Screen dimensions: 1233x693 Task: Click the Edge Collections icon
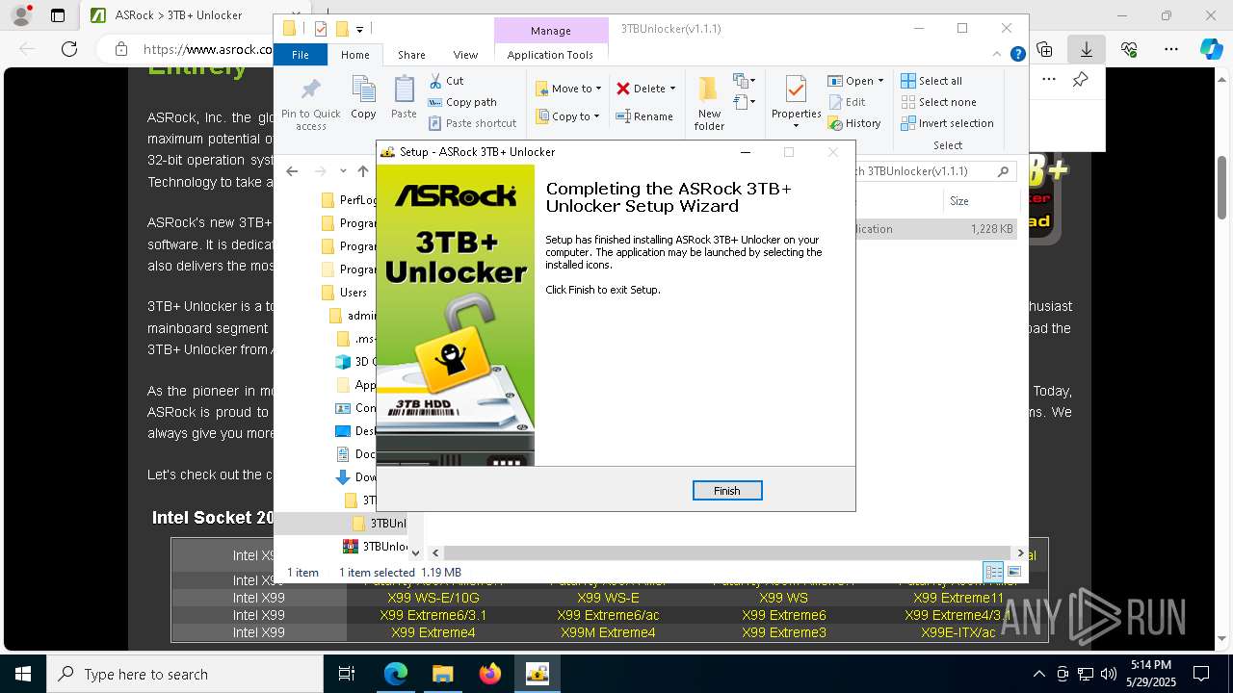[1044, 49]
